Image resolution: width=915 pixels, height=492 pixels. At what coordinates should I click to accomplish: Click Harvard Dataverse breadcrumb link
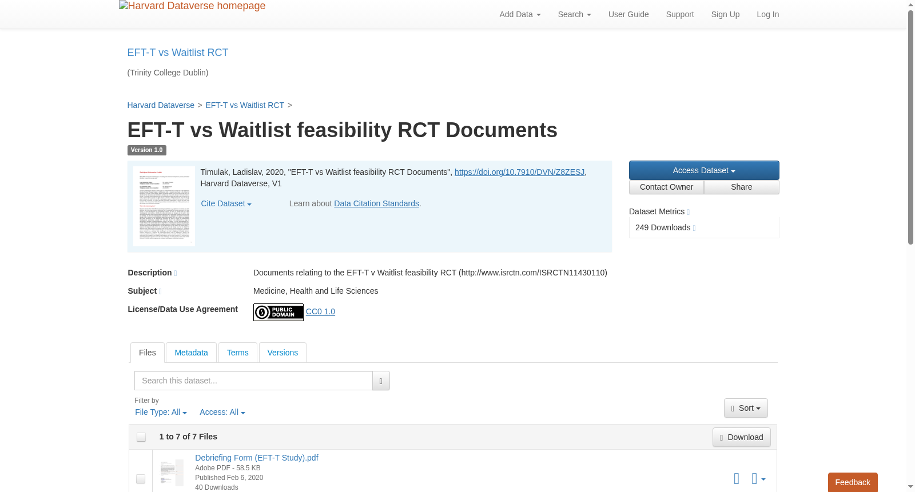161,105
